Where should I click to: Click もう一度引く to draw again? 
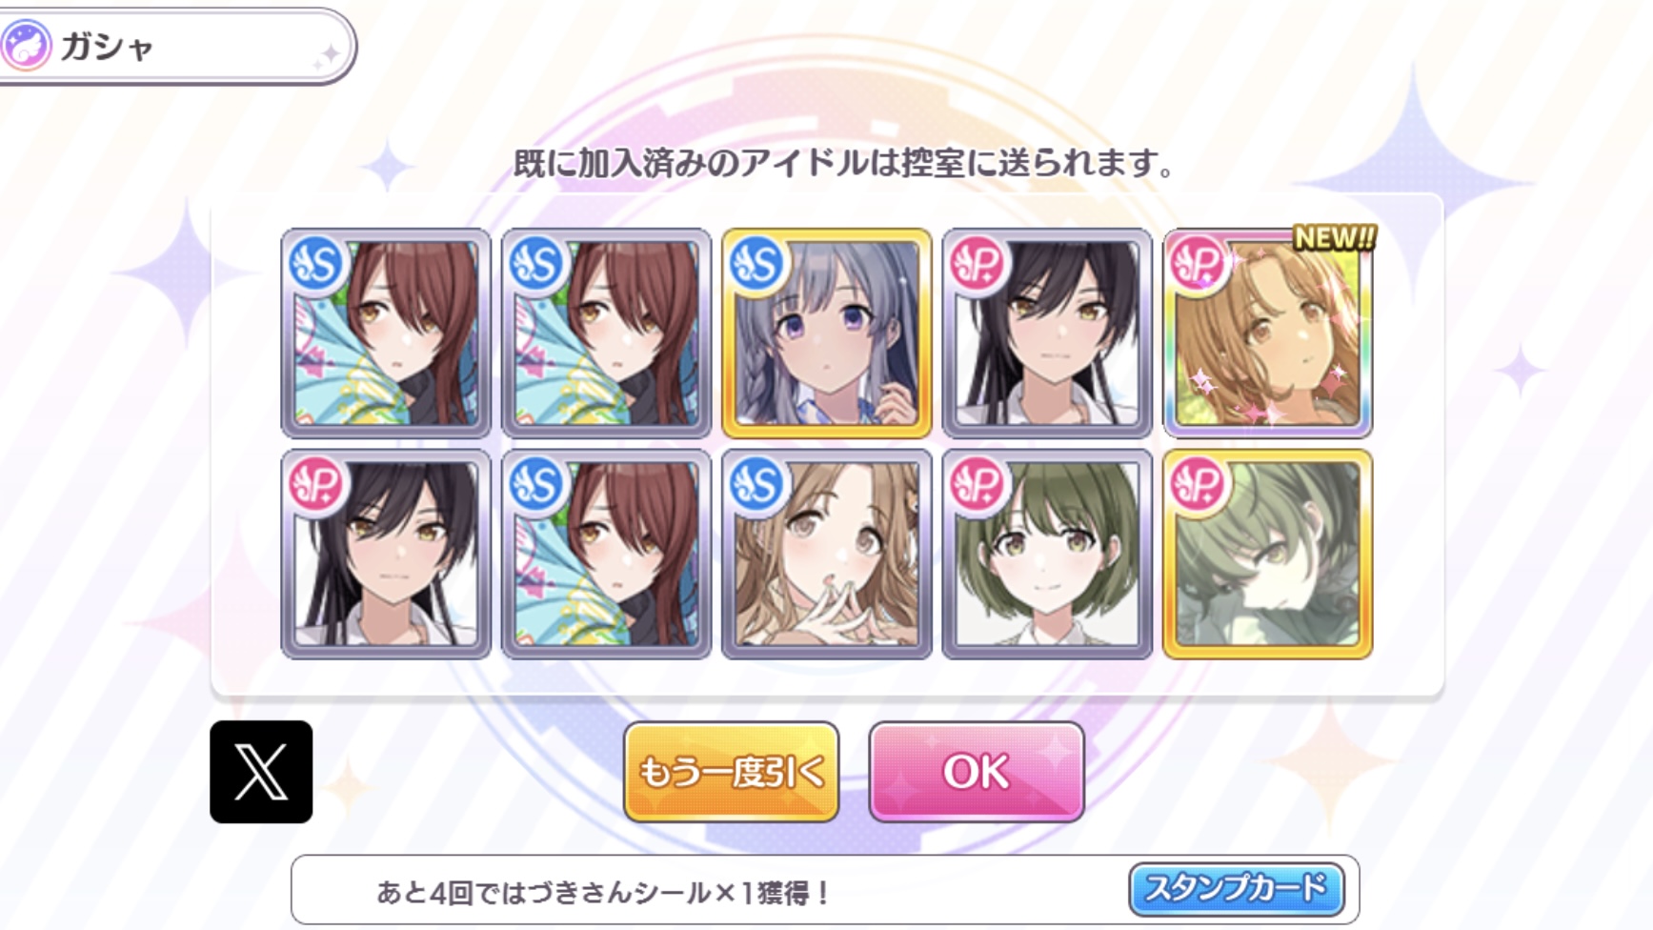pyautogui.click(x=732, y=772)
